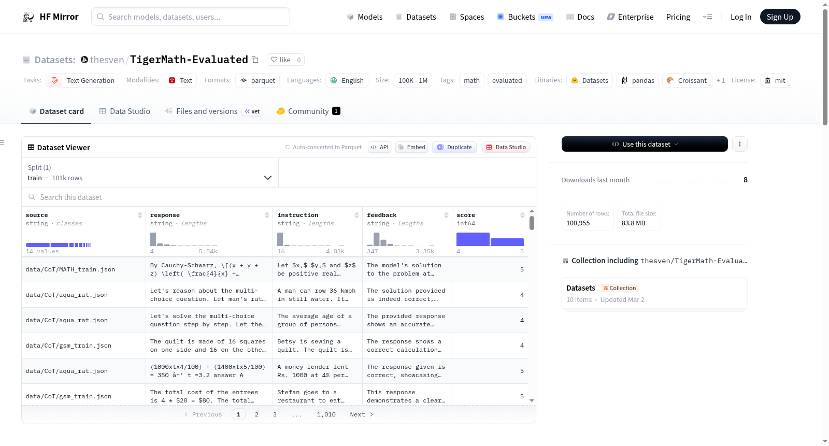Click the thesven author avatar icon
The height and width of the screenshot is (446, 829).
pos(84,60)
